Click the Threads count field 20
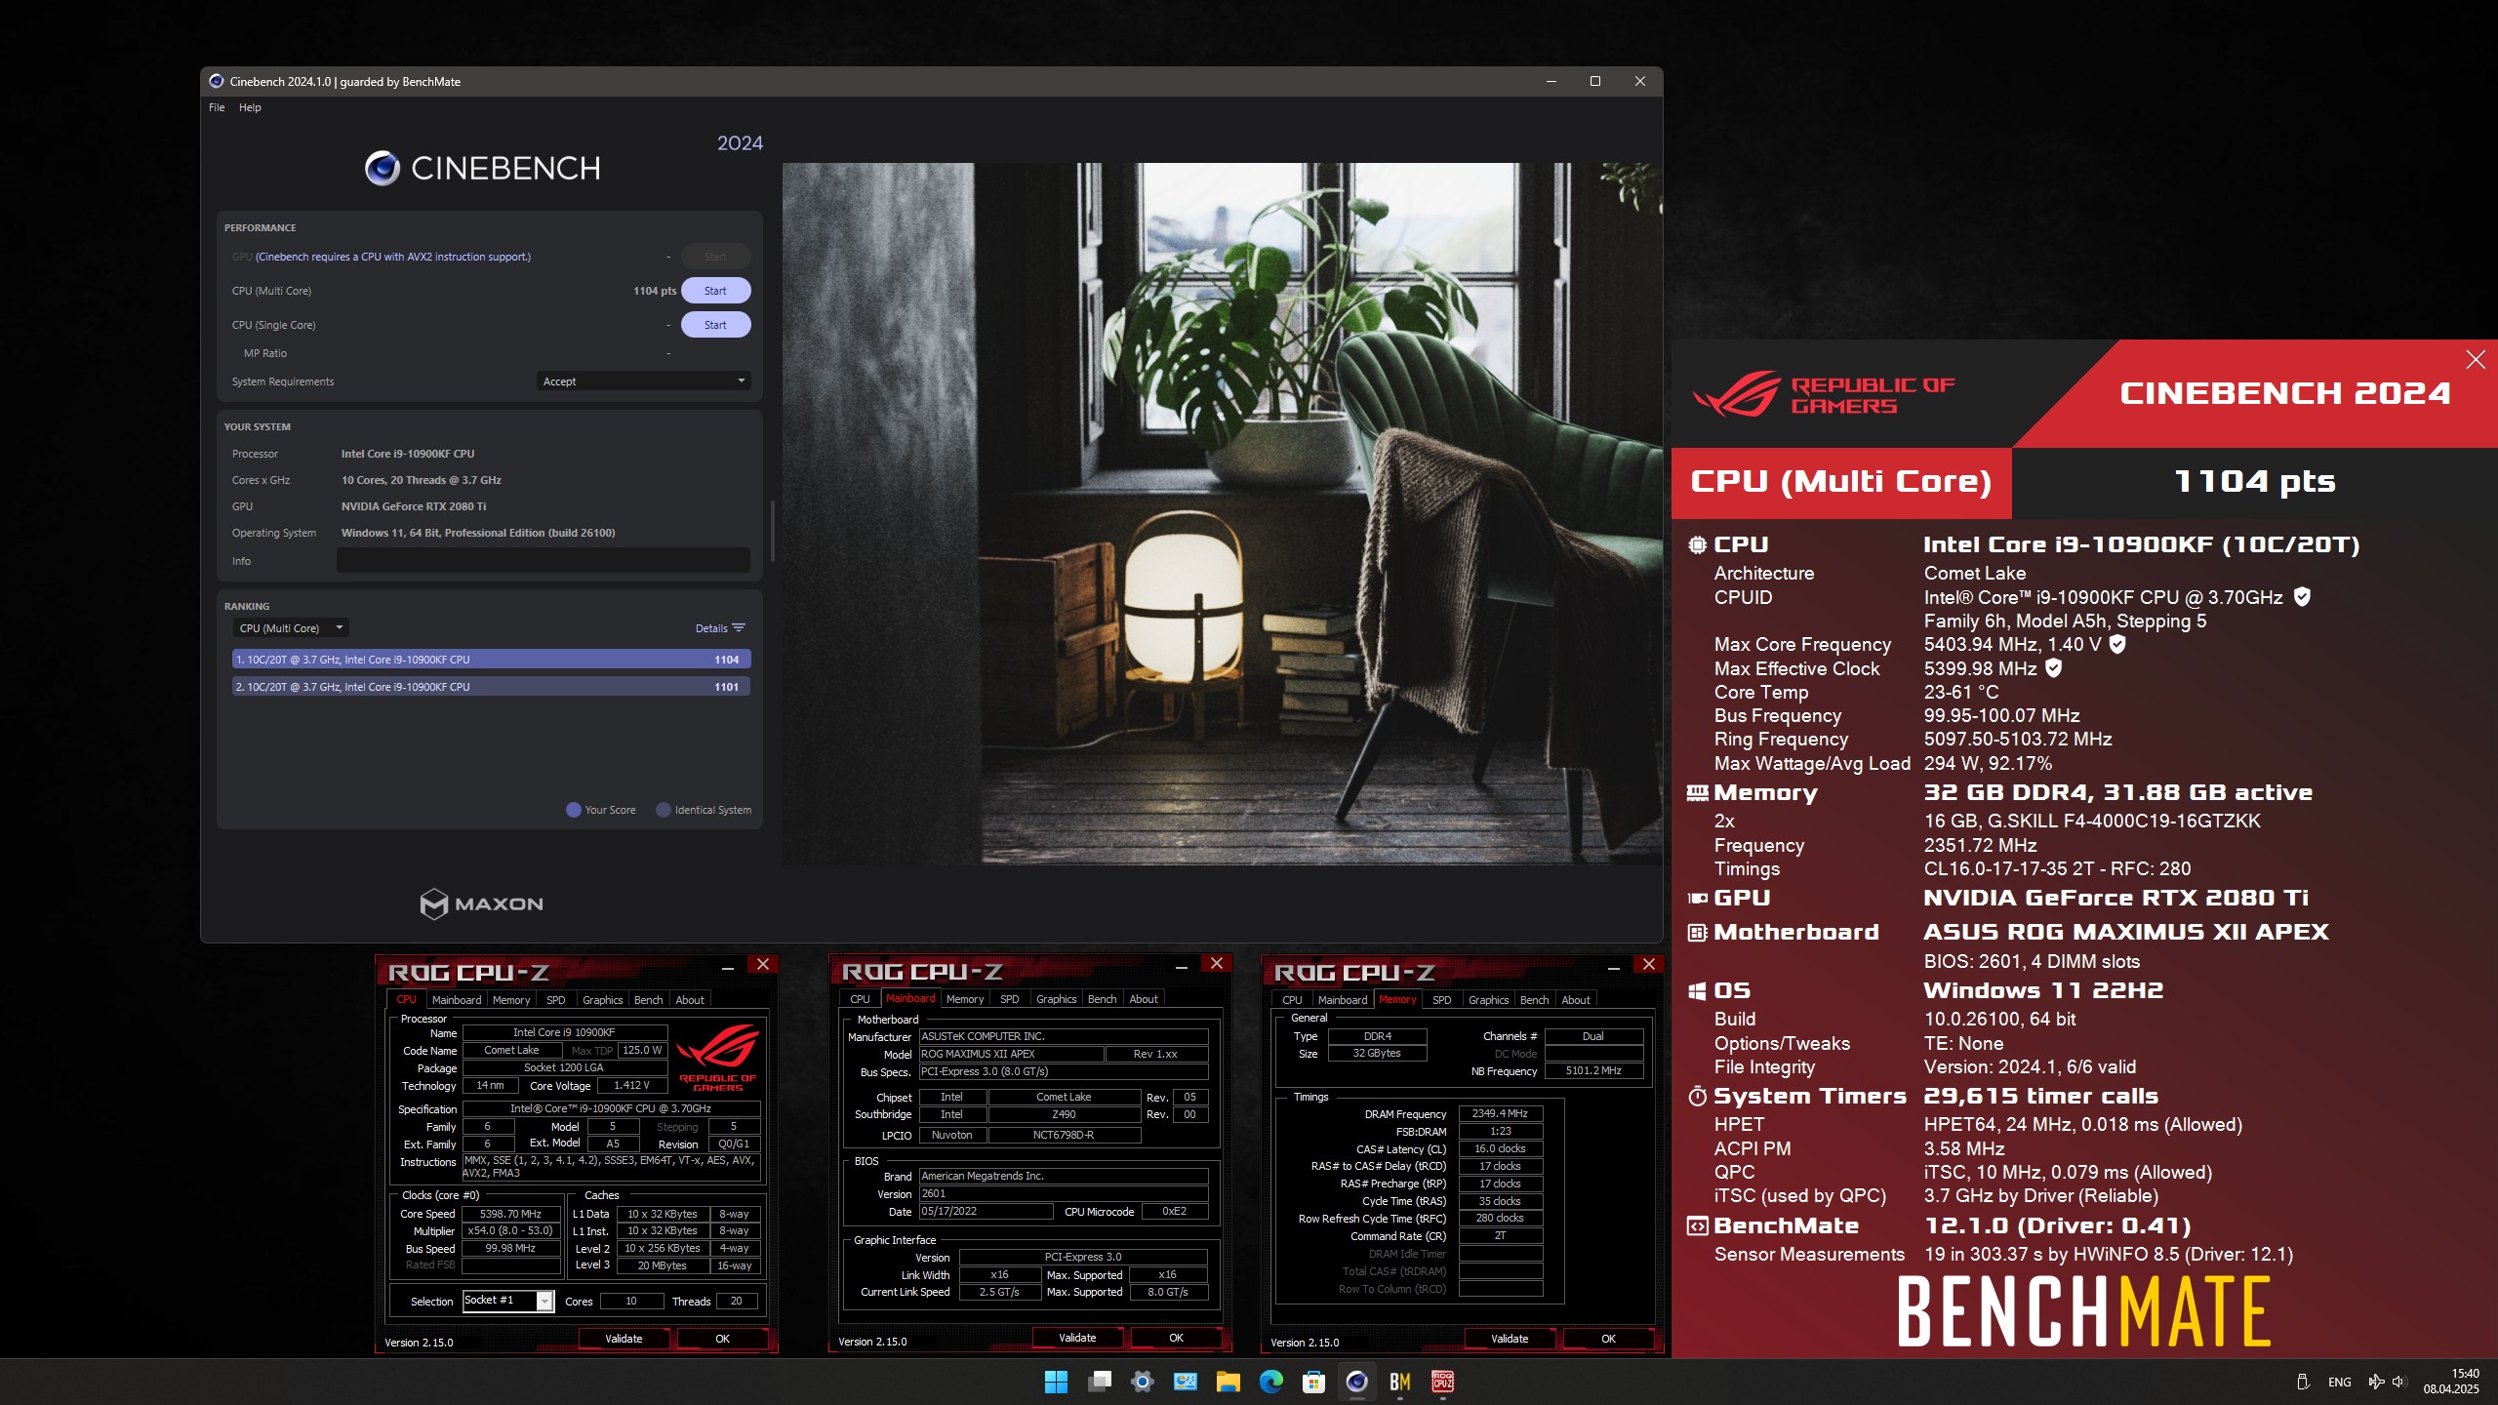Viewport: 2498px width, 1405px height. coord(737,1301)
